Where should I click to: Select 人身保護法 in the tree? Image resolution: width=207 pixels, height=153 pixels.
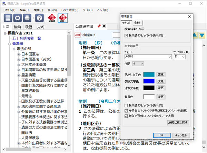pyautogui.click(x=30, y=138)
